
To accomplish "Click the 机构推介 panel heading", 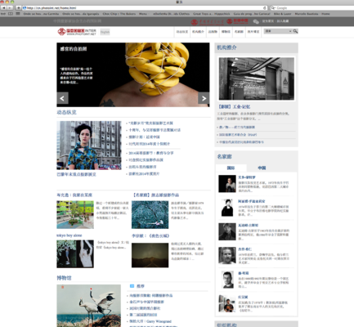I will pos(226,47).
